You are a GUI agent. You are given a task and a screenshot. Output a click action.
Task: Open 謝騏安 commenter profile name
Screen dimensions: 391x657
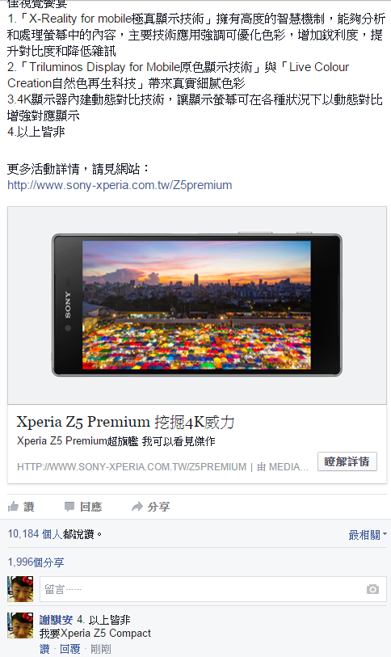pos(56,619)
